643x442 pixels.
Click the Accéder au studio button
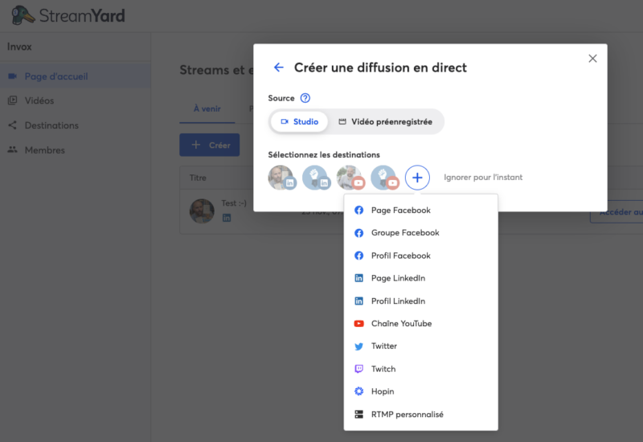point(616,212)
